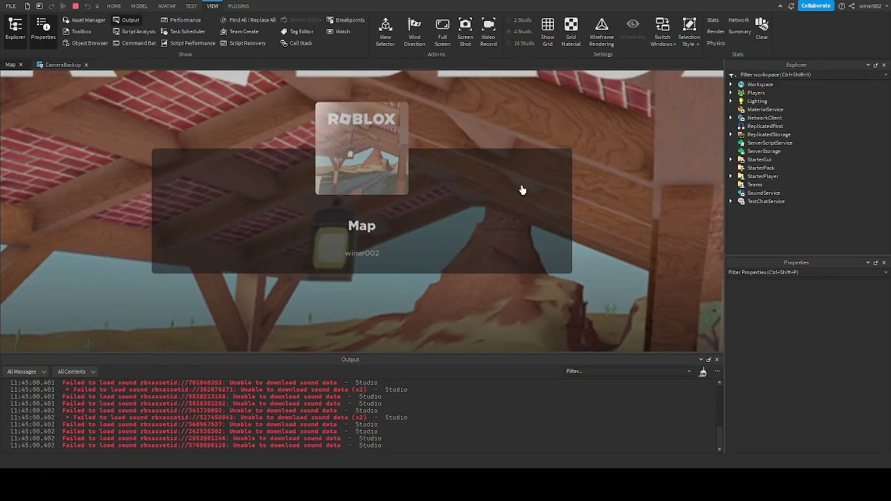The height and width of the screenshot is (501, 891).
Task: Toggle the Explorer panel button
Action: pyautogui.click(x=15, y=29)
